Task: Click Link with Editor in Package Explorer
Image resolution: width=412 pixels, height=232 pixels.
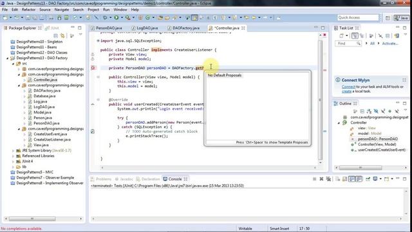Action: [62, 35]
